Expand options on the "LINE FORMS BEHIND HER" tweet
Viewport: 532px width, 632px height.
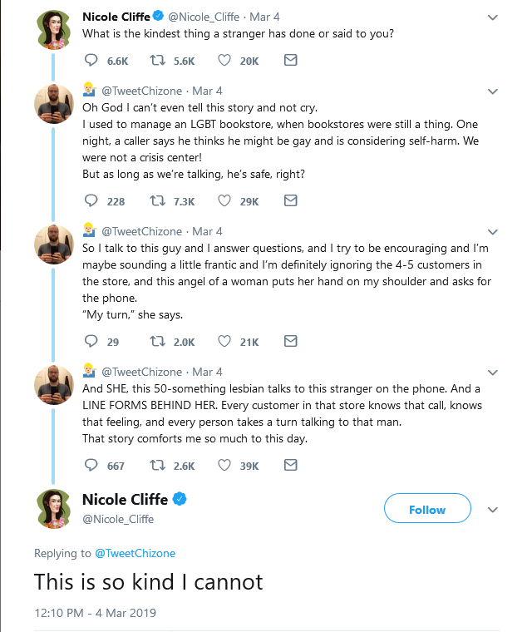click(x=493, y=373)
